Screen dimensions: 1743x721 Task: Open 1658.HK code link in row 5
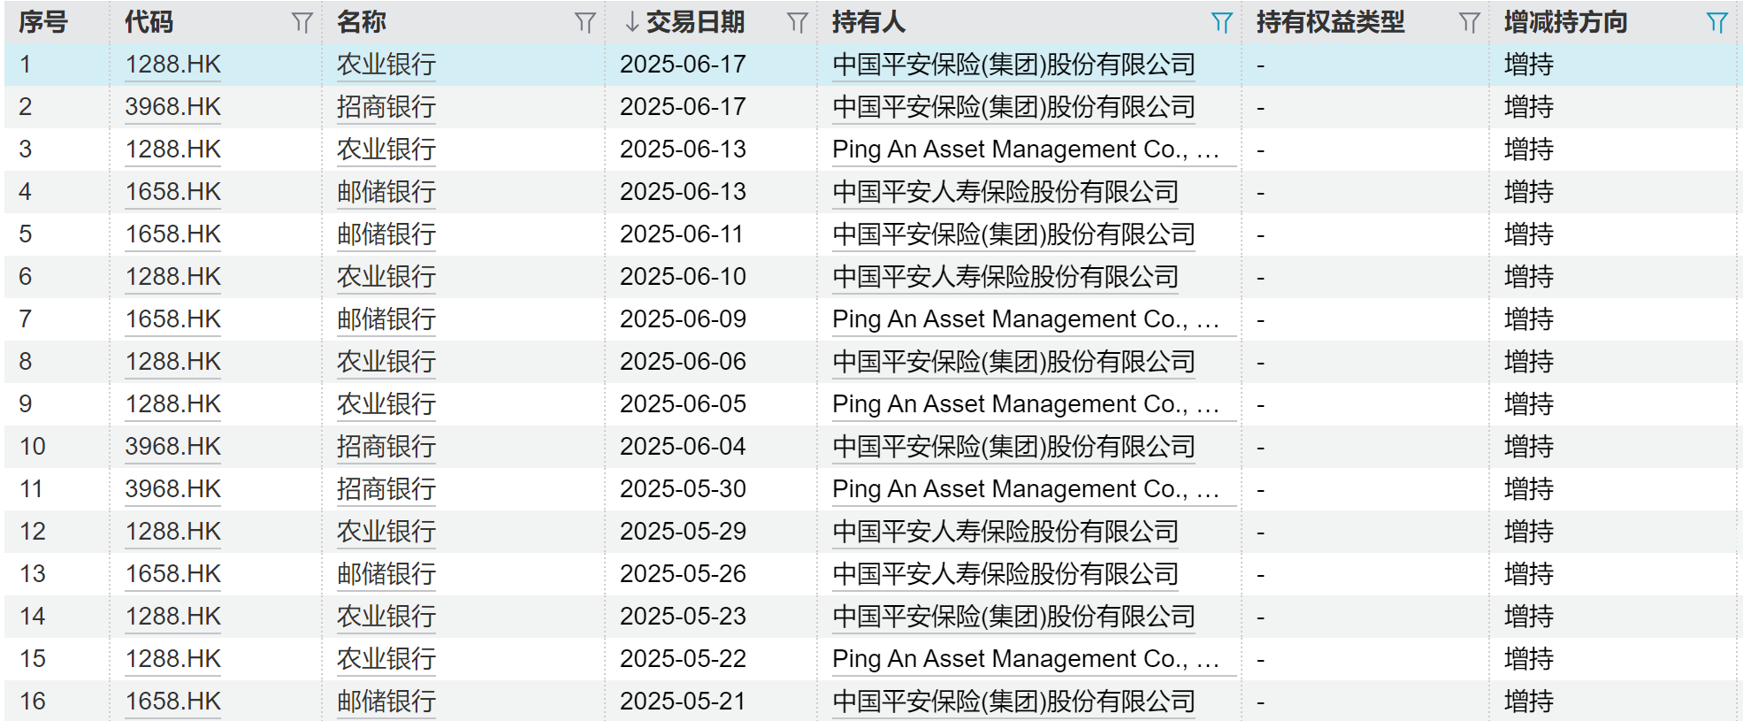pyautogui.click(x=173, y=234)
